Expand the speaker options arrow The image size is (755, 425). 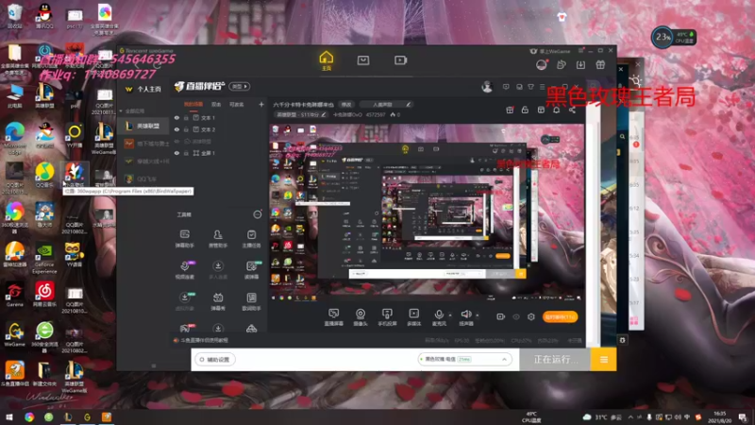click(478, 315)
